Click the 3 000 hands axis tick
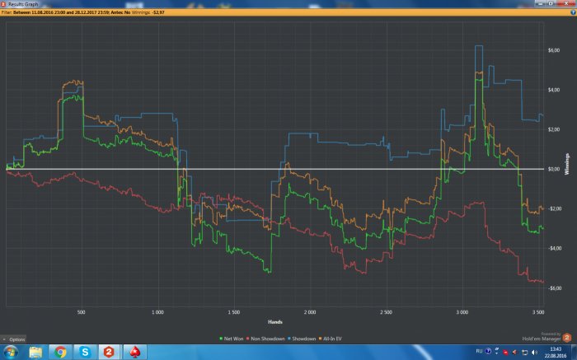The height and width of the screenshot is (360, 577). [x=462, y=312]
